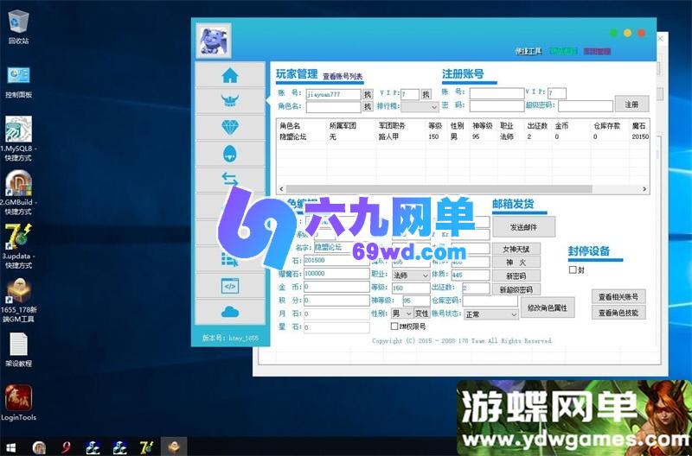Click the 注册 register button
The width and height of the screenshot is (692, 456).
[631, 104]
